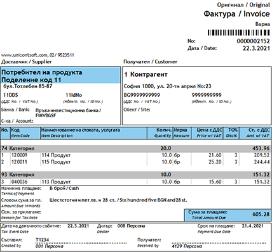Viewport: 272px width, 252px height.
Task: Click the barcode under Варна
Action: 238,32
